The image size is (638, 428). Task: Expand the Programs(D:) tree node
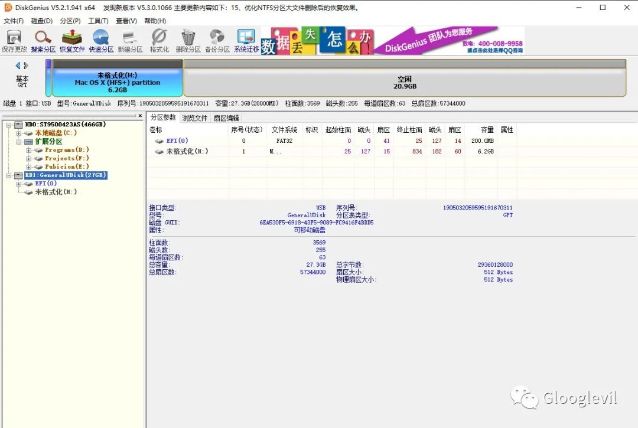click(x=28, y=150)
